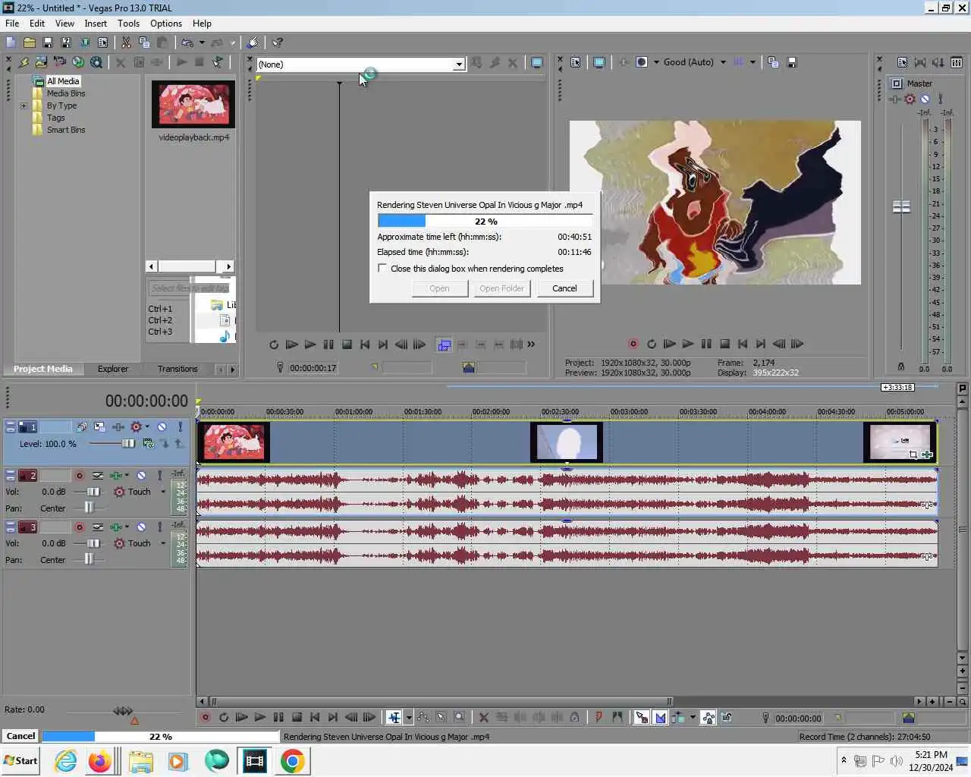
Task: Open the Insert menu
Action: [x=96, y=24]
